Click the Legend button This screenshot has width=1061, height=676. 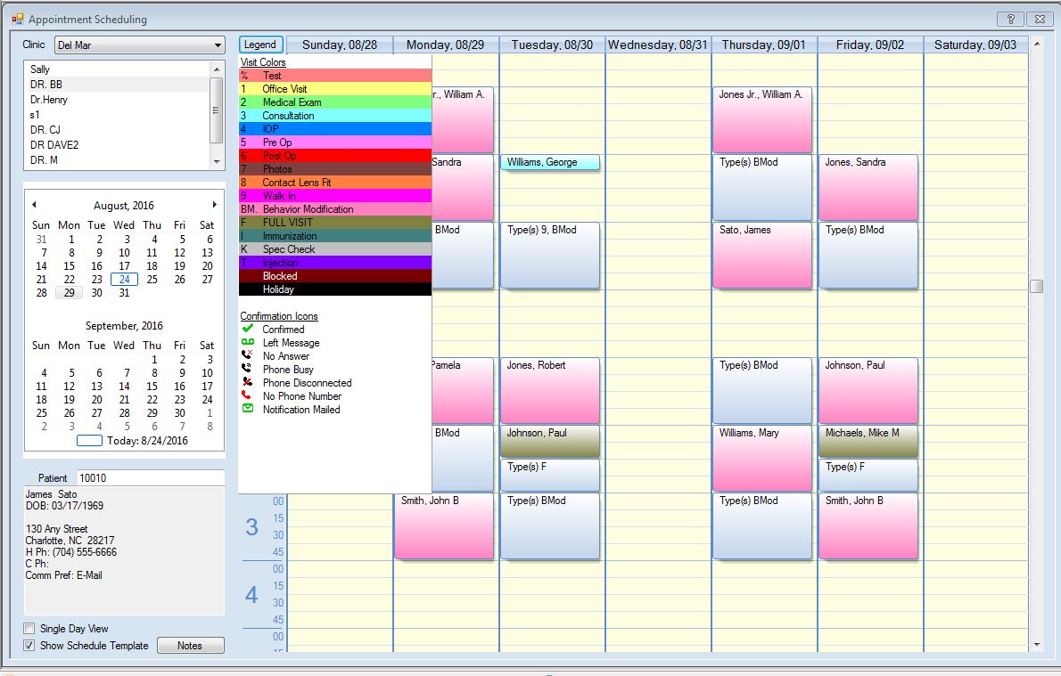click(x=259, y=45)
